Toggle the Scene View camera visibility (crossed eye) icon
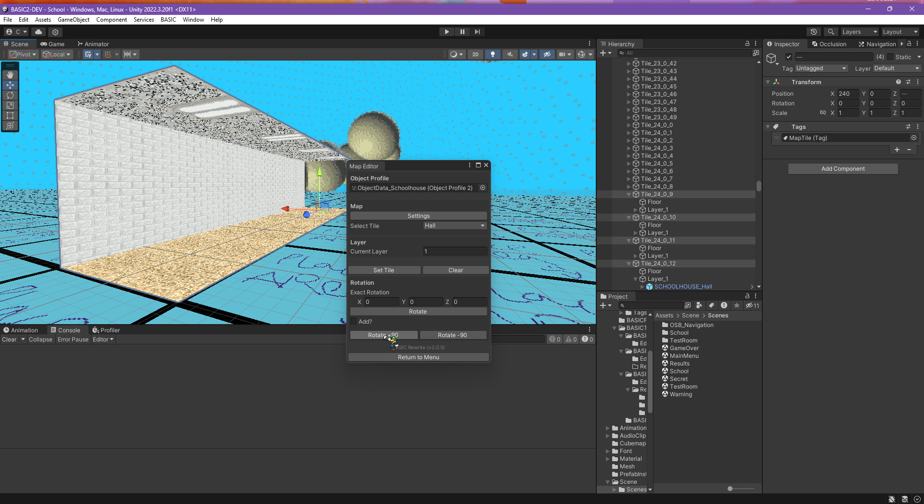Screen dimensions: 924x504 [547, 54]
